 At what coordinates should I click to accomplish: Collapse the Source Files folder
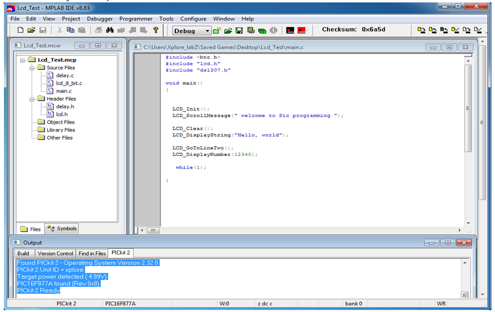point(32,68)
